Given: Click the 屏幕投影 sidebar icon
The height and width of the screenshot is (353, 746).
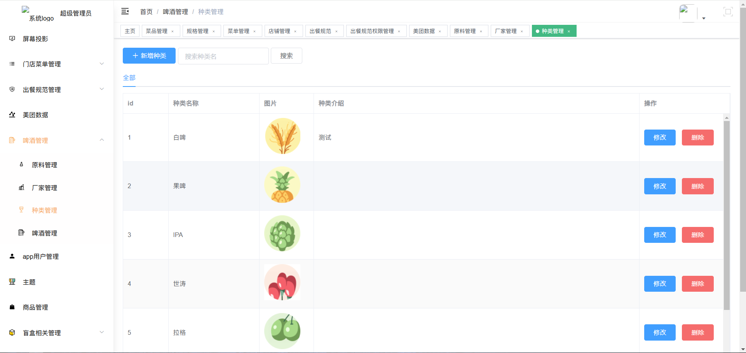Looking at the screenshot, I should 12,38.
